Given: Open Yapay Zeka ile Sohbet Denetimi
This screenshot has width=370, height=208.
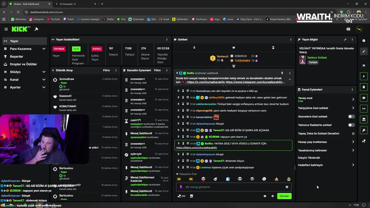Looking at the screenshot, I should click(326, 133).
